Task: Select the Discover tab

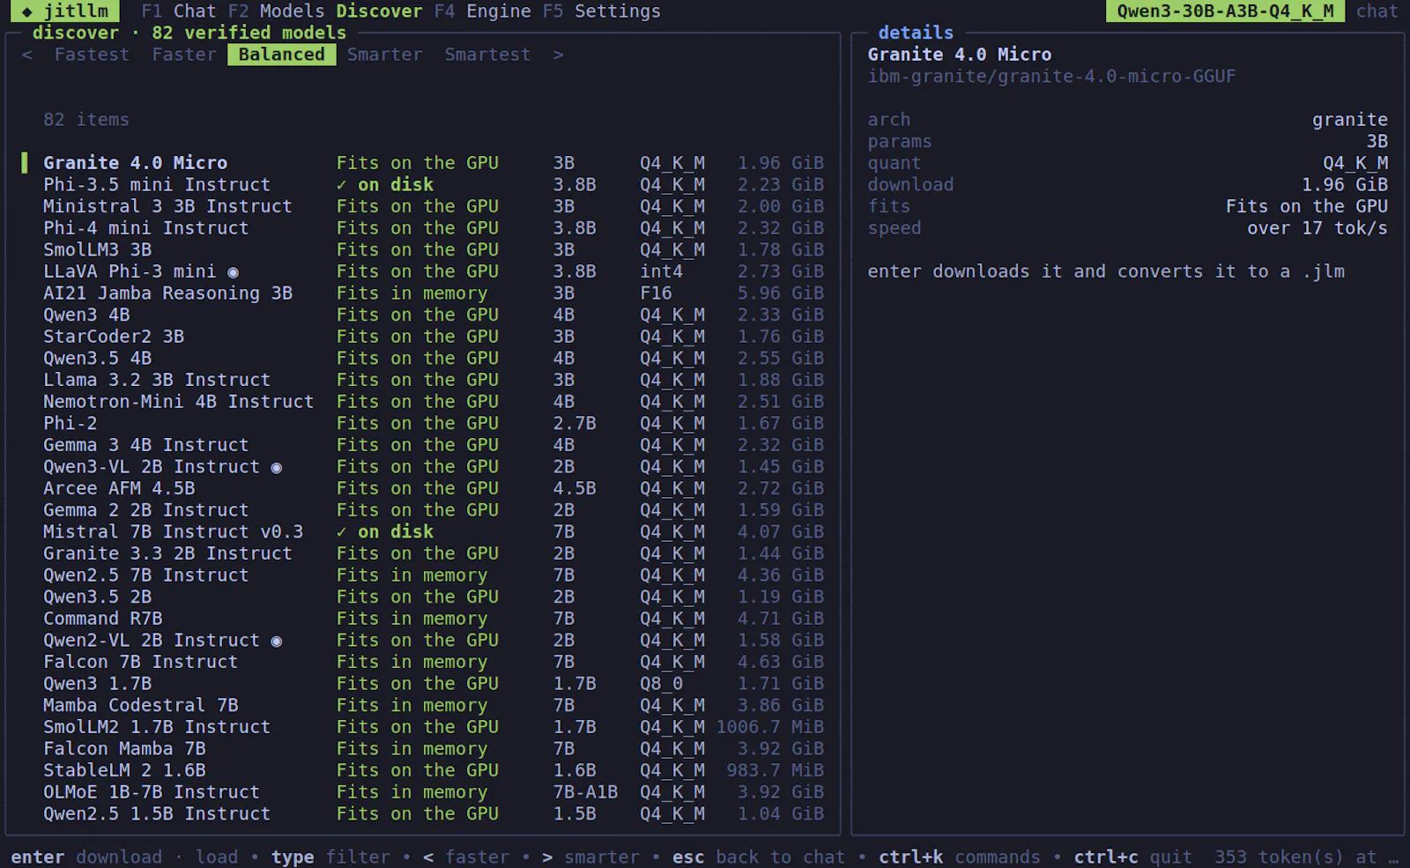Action: (379, 11)
